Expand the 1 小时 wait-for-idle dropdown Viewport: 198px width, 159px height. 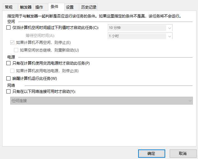[140, 36]
